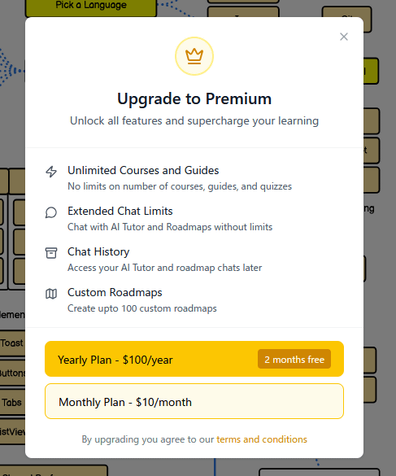Click the archive box Chat History icon
The width and height of the screenshot is (396, 476).
[x=51, y=253]
